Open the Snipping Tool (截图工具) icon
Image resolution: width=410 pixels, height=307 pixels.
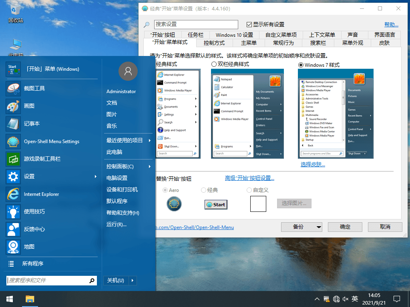coord(13,88)
